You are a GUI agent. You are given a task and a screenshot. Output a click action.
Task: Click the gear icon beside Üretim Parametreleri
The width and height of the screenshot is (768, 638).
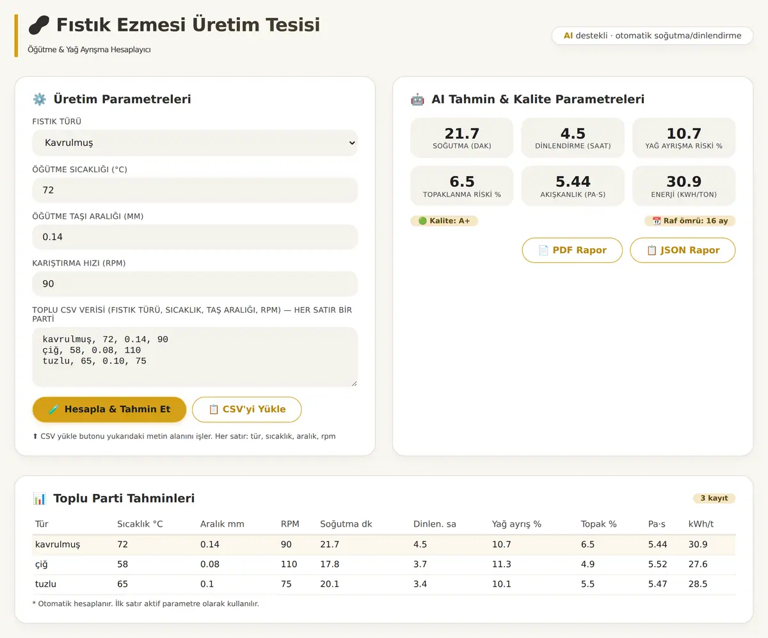tap(40, 99)
